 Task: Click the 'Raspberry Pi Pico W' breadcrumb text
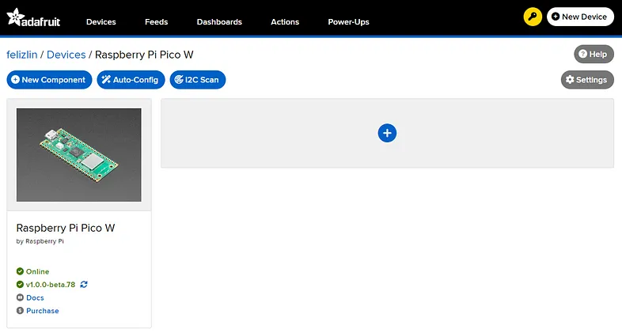(x=144, y=55)
